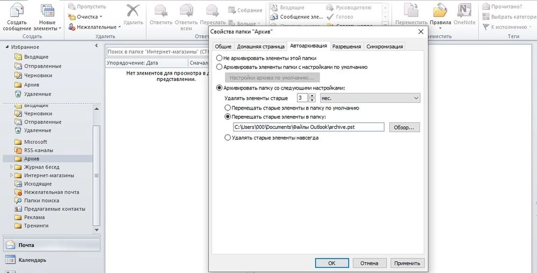
Task: Select Permanently delete old items option
Action: click(x=227, y=138)
